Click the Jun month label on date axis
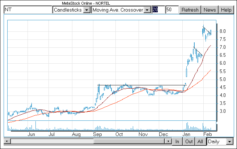Image resolution: width=237 pixels, height=149 pixels. point(31,134)
